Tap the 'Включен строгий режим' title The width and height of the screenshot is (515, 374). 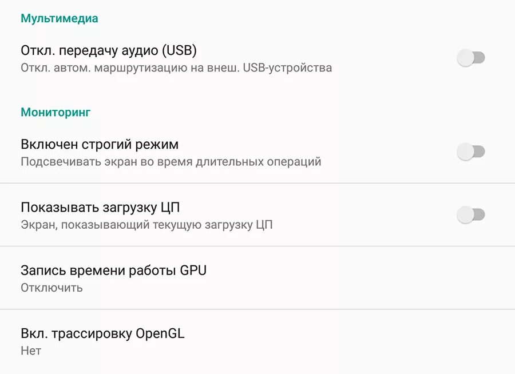coord(100,144)
